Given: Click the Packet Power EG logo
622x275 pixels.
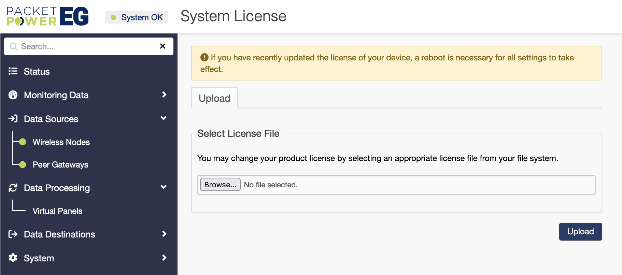Looking at the screenshot, I should [x=48, y=16].
